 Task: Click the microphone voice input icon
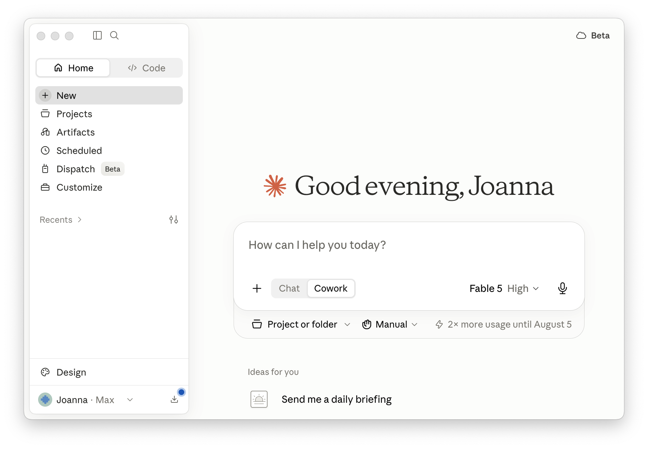click(x=563, y=288)
